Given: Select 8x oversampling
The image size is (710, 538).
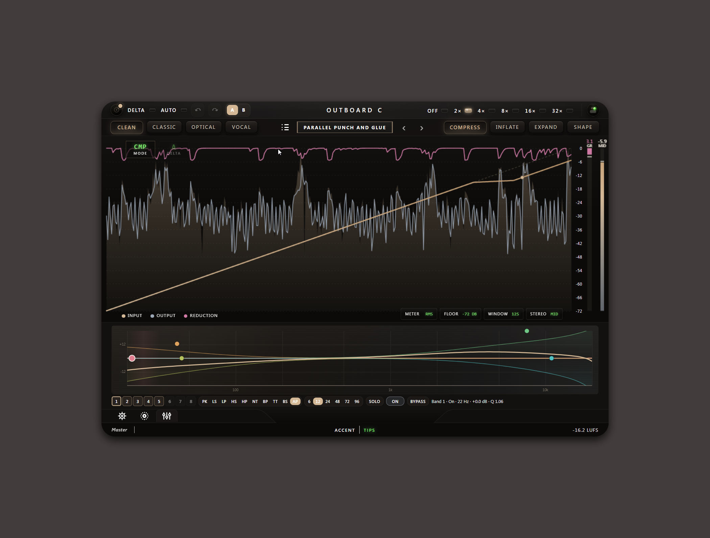Looking at the screenshot, I should 516,111.
